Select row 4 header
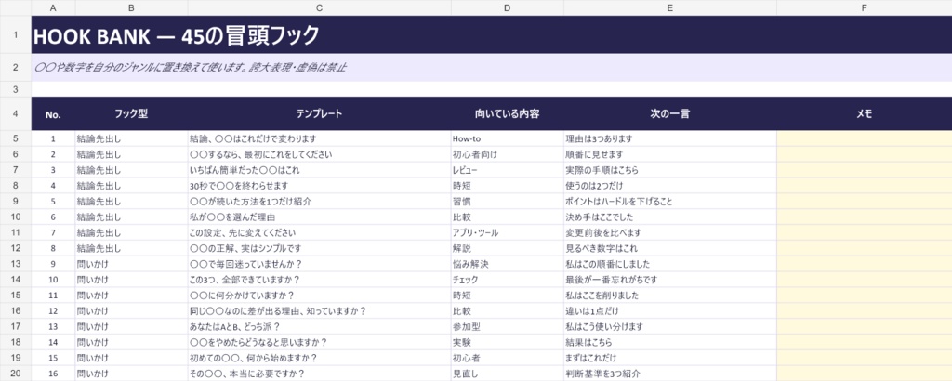 click(16, 113)
